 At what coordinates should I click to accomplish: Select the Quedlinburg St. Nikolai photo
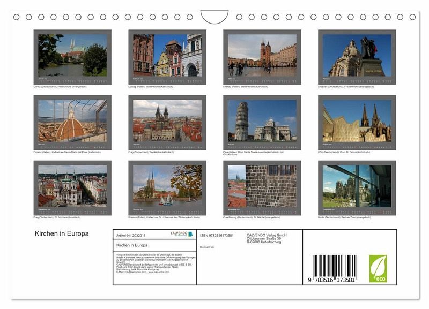(x=262, y=187)
